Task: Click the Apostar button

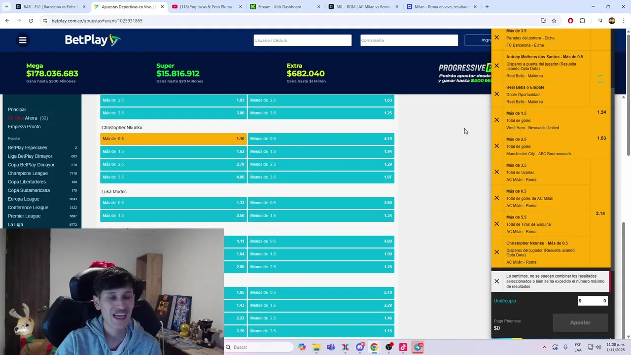Action: 580,322
